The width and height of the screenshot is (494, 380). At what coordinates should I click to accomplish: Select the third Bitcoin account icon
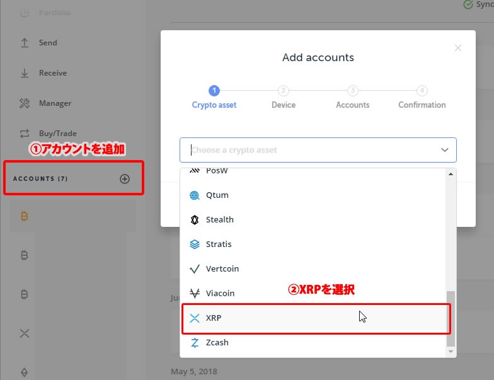(x=24, y=294)
